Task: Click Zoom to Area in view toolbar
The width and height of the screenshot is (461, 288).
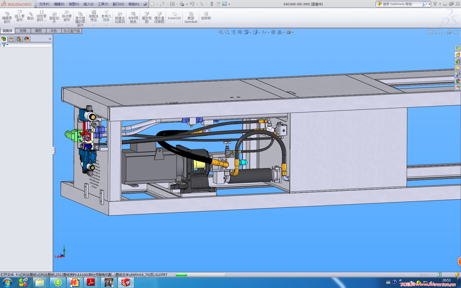Action: click(x=227, y=32)
